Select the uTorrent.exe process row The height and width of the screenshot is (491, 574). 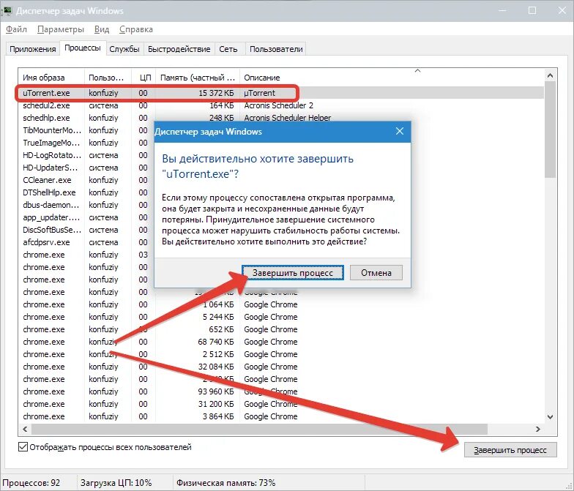tap(281, 93)
